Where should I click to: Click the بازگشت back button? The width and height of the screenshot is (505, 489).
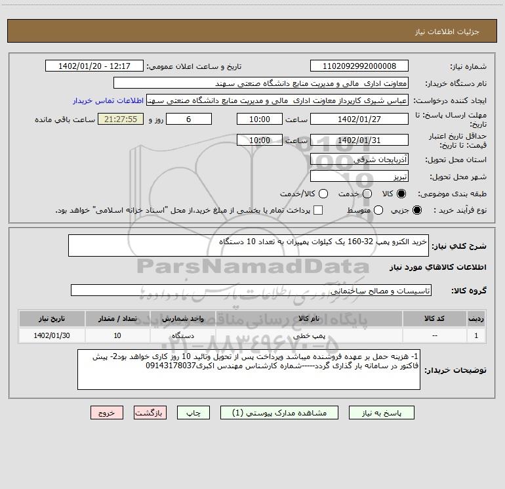[150, 413]
